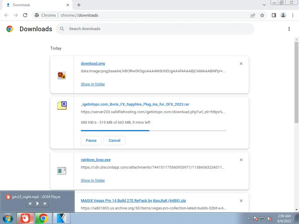Click the network tray icon
This screenshot has height=224, width=299.
263,218
